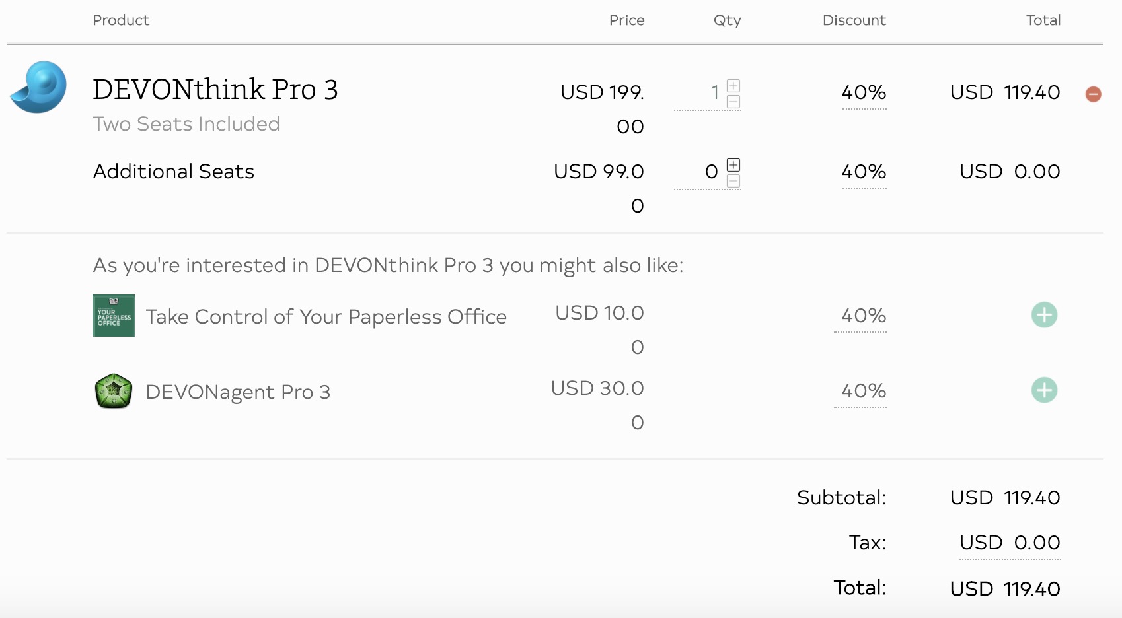The image size is (1122, 618).
Task: Click the DEVONagent Pro 3 green icon
Action: (x=114, y=391)
